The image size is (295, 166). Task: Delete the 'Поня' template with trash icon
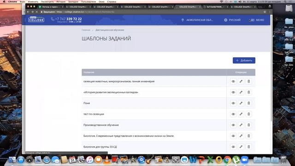[248, 103]
